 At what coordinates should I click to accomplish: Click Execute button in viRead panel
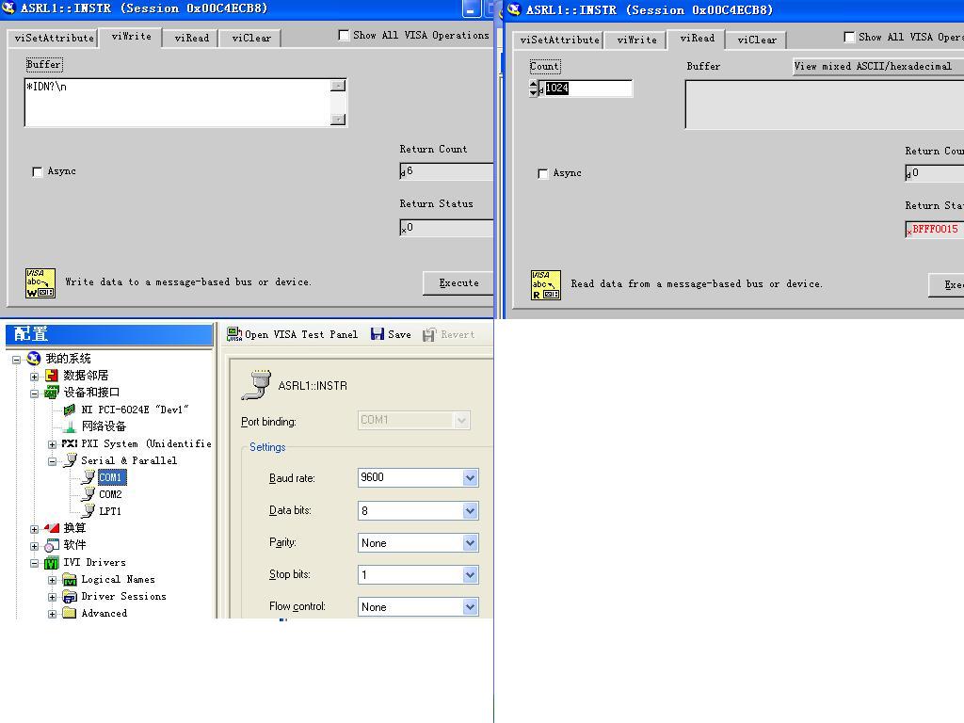(x=946, y=284)
